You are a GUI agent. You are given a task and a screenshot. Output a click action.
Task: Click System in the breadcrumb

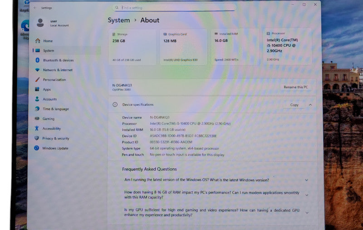(x=119, y=20)
